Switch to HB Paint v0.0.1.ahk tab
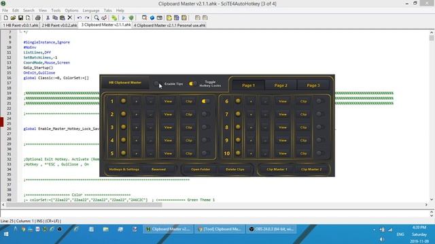435x244 pixels. pos(20,25)
